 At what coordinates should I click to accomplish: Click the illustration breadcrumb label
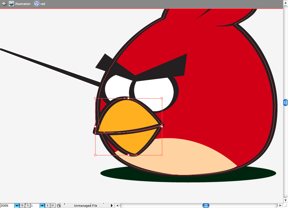click(23, 4)
